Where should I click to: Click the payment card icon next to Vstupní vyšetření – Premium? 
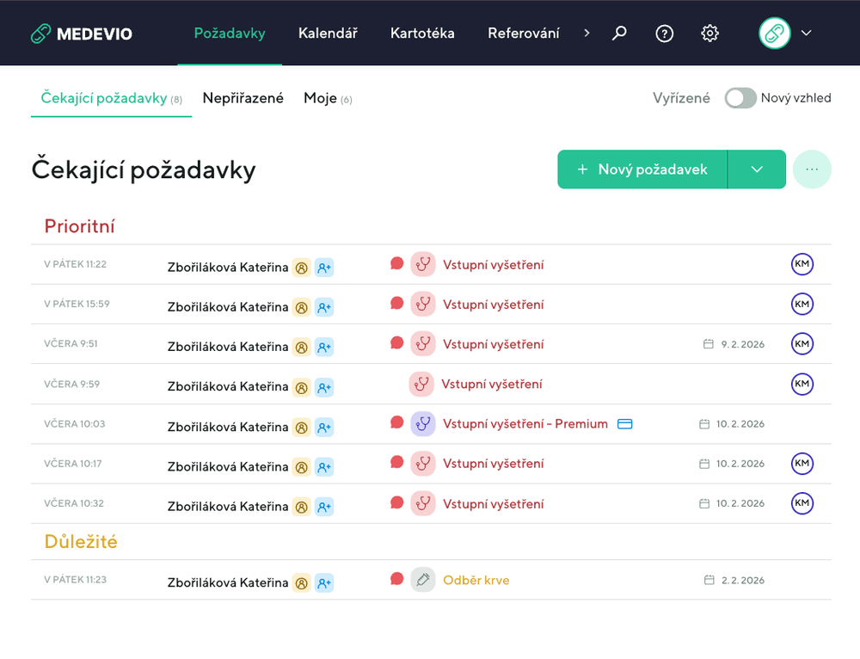(x=624, y=423)
